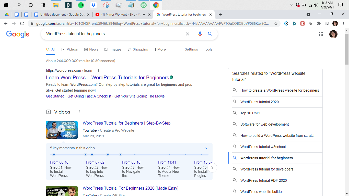The image size is (349, 196).
Task: Switch to the News search tab
Action: point(91,50)
